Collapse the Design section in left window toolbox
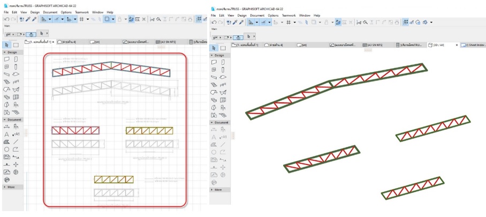 [x=5, y=53]
